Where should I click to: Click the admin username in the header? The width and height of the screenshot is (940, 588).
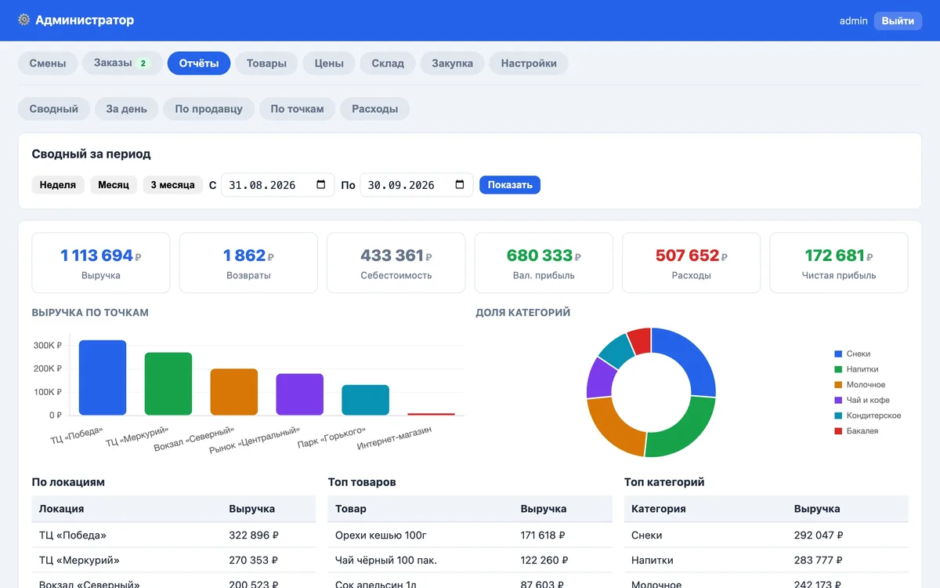[854, 21]
